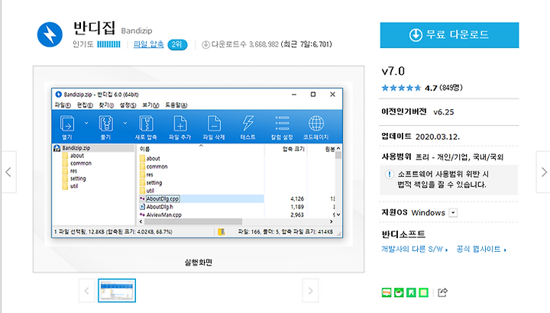The height and width of the screenshot is (313, 550).
Task: Click the 파일 삭제 (Delete file) icon
Action: (x=214, y=124)
